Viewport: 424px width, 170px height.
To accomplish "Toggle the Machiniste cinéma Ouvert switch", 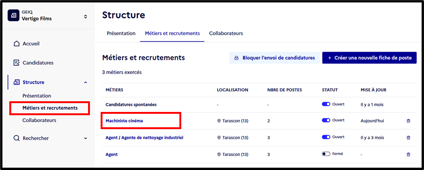I will tap(326, 120).
